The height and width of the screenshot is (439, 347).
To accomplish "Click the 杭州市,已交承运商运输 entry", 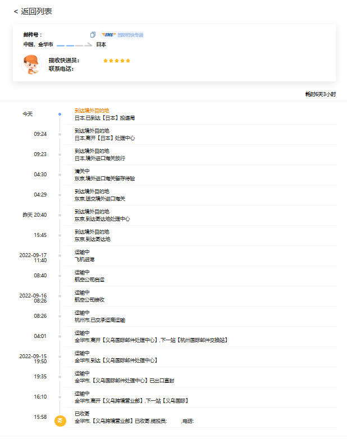I will 100,320.
